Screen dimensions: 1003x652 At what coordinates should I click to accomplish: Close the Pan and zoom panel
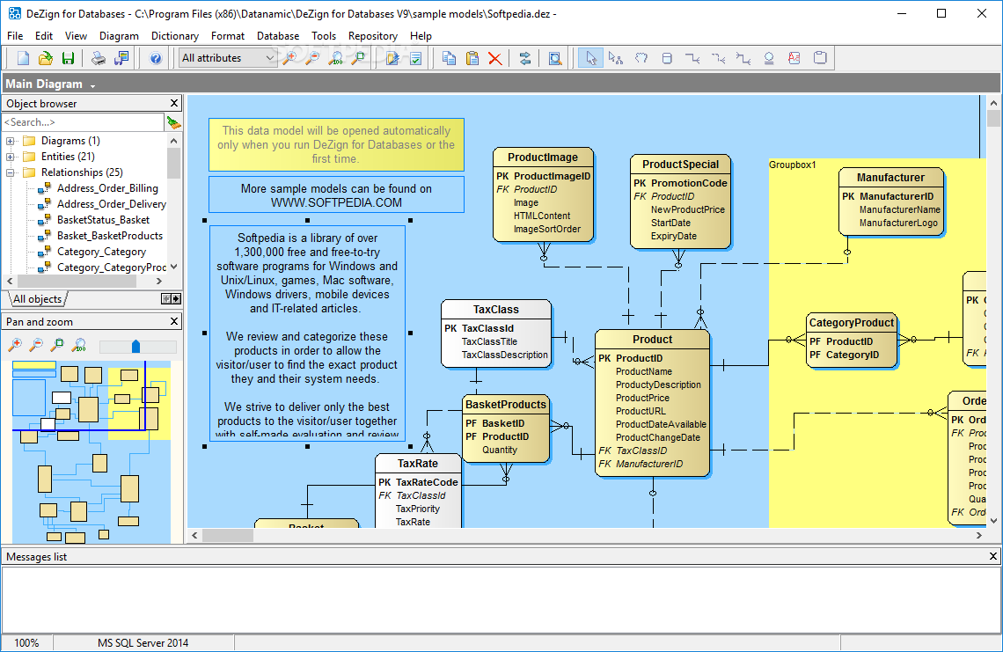pos(174,321)
